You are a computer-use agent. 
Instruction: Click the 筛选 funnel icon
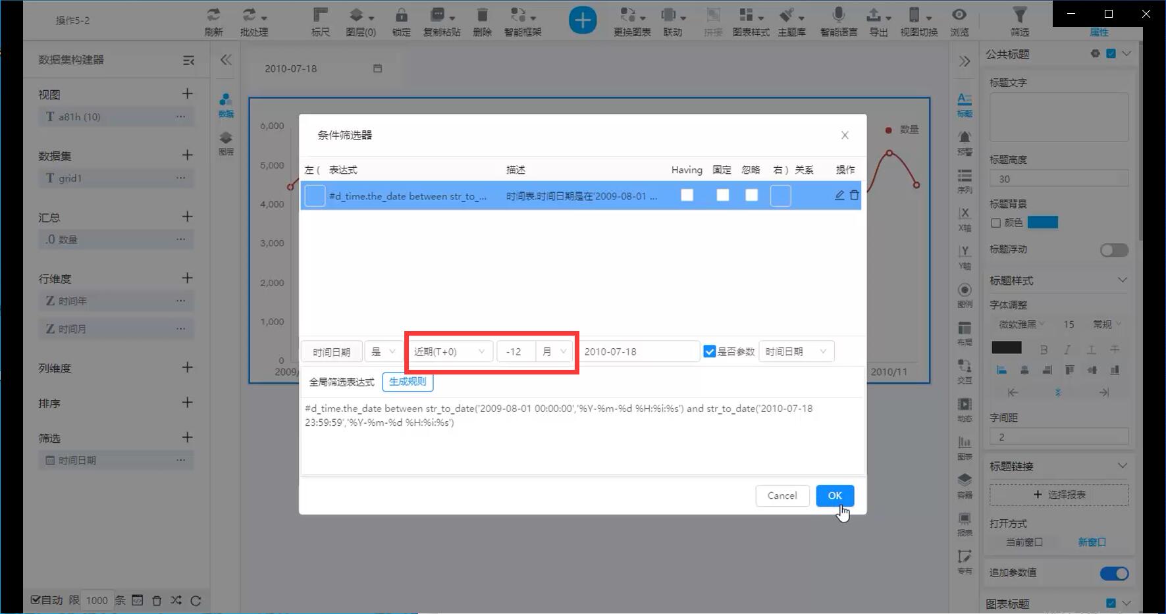coord(1019,15)
